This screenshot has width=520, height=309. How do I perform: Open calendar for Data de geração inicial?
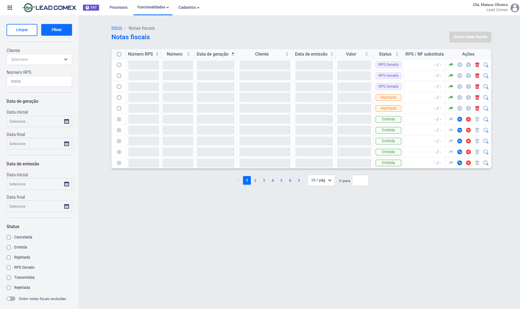67,122
